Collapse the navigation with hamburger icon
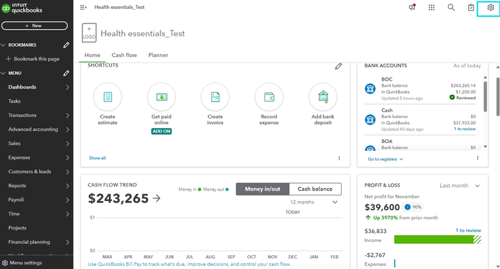The image size is (500, 269). click(83, 8)
